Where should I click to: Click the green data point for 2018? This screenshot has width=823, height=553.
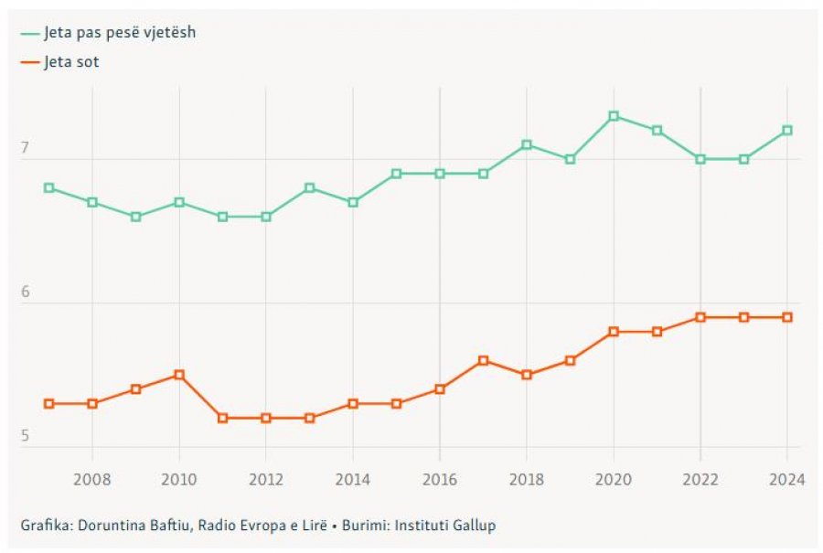pyautogui.click(x=527, y=144)
